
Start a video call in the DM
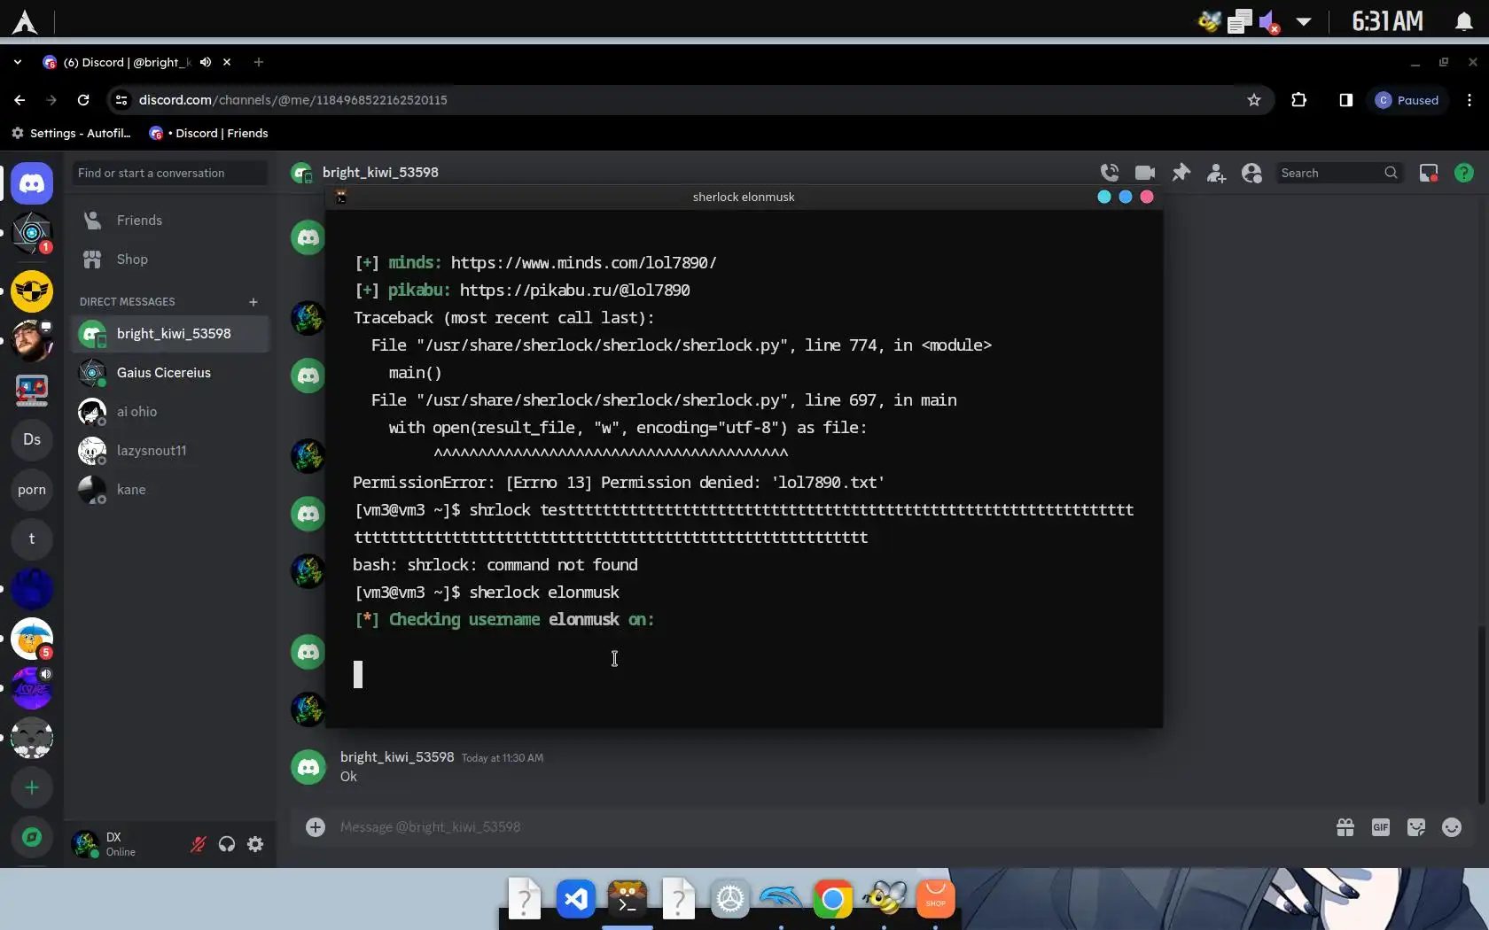tap(1145, 173)
